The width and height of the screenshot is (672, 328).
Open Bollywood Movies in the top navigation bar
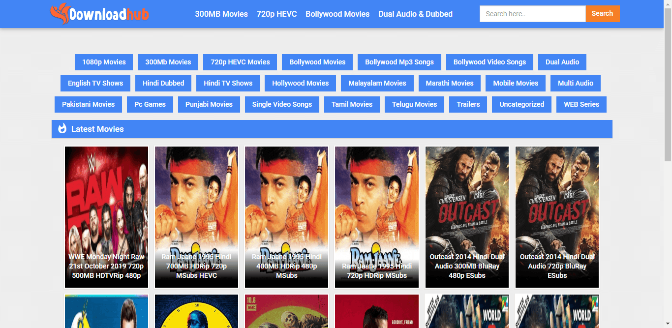tap(337, 14)
